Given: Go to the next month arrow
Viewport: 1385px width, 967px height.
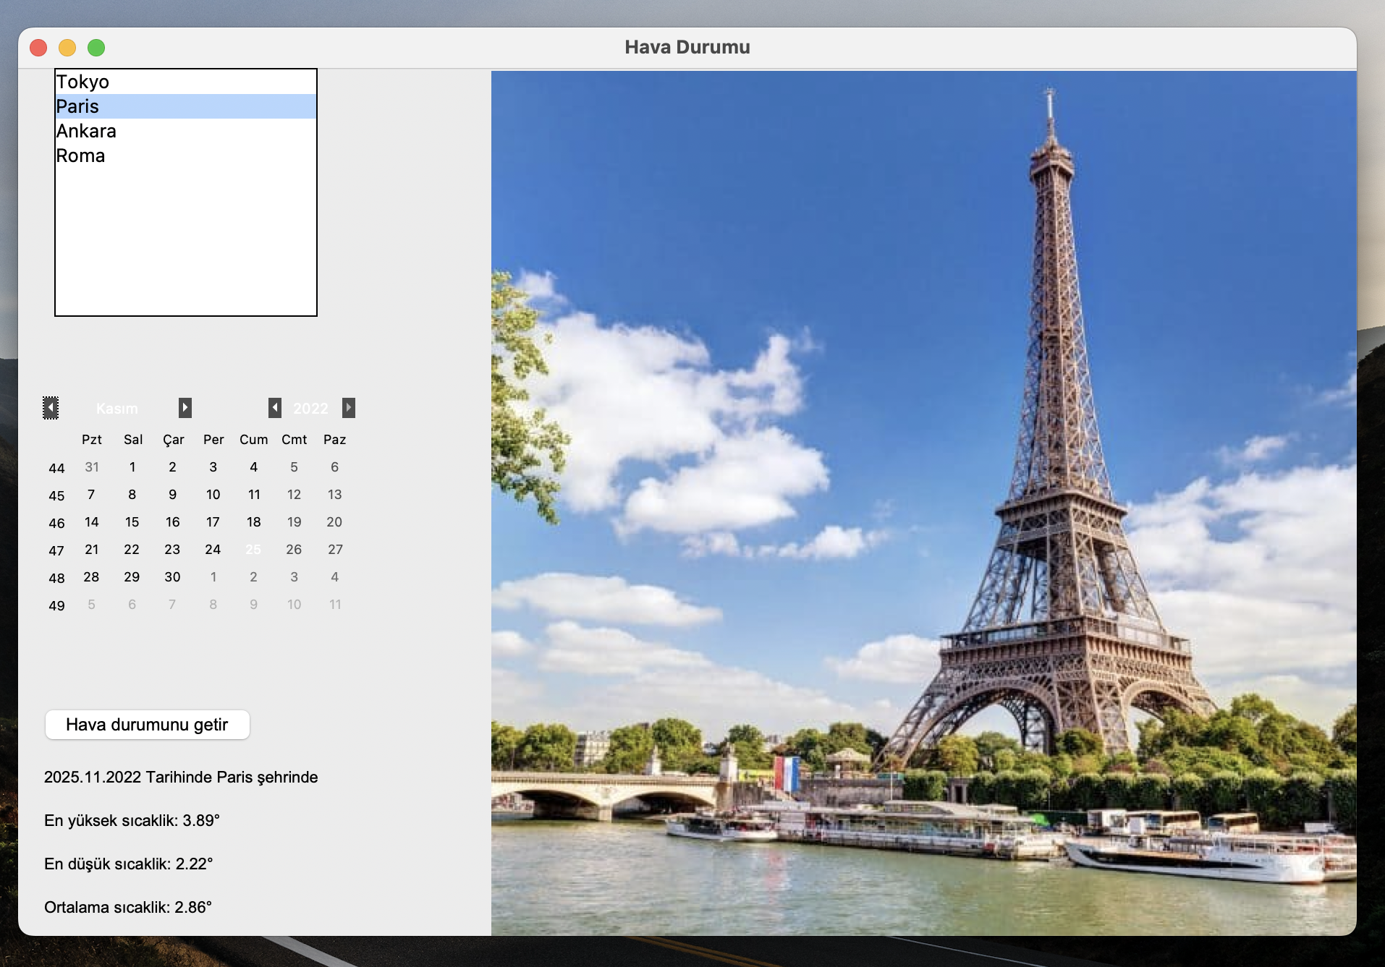Looking at the screenshot, I should click(185, 408).
